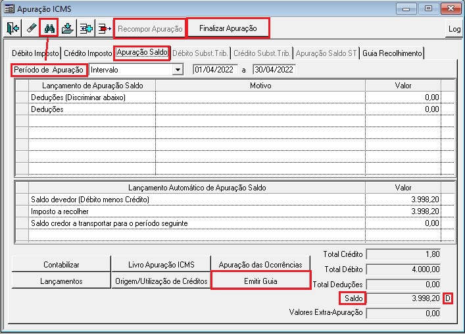465x334 pixels.
Task: Click Finalizar Apuração button
Action: point(228,28)
